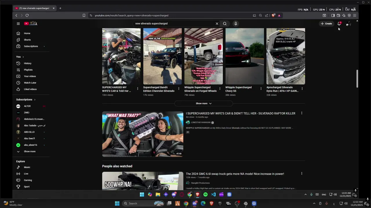The image size is (371, 208).
Task: Clear the search query with the X
Action: click(x=217, y=24)
